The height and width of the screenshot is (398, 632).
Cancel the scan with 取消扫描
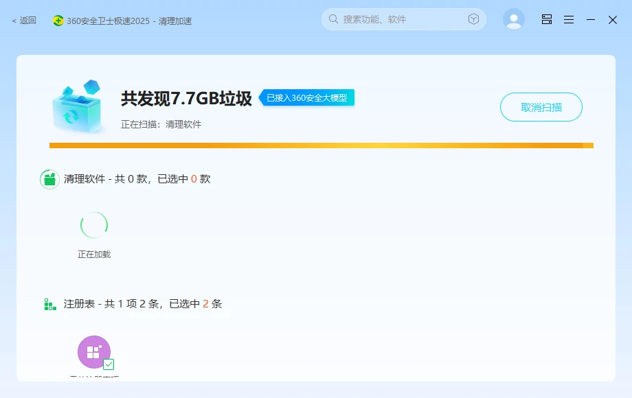pos(541,107)
